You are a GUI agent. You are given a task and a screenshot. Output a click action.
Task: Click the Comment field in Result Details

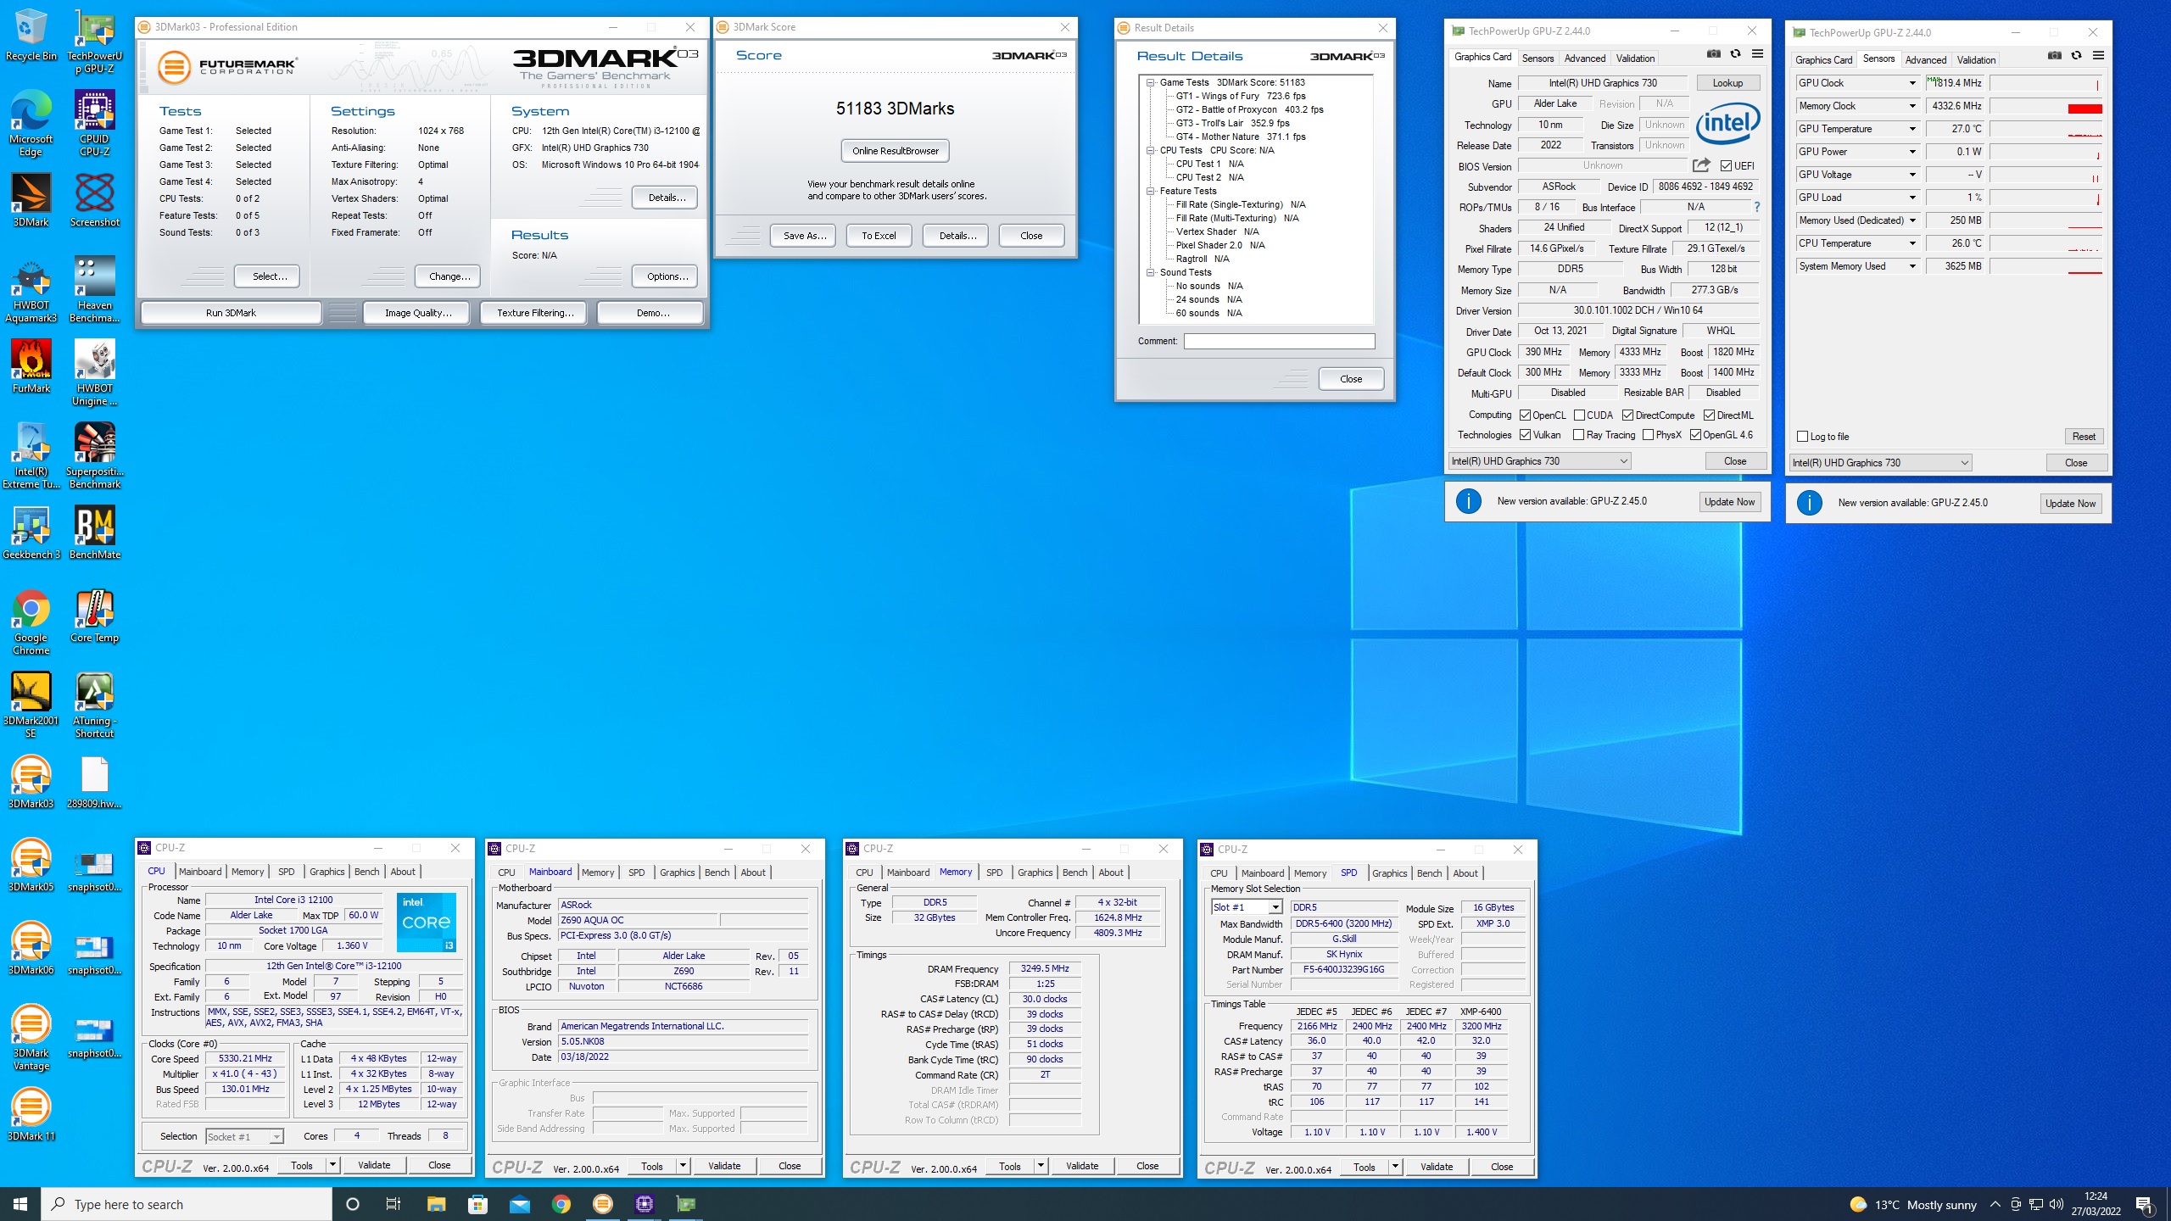point(1279,341)
